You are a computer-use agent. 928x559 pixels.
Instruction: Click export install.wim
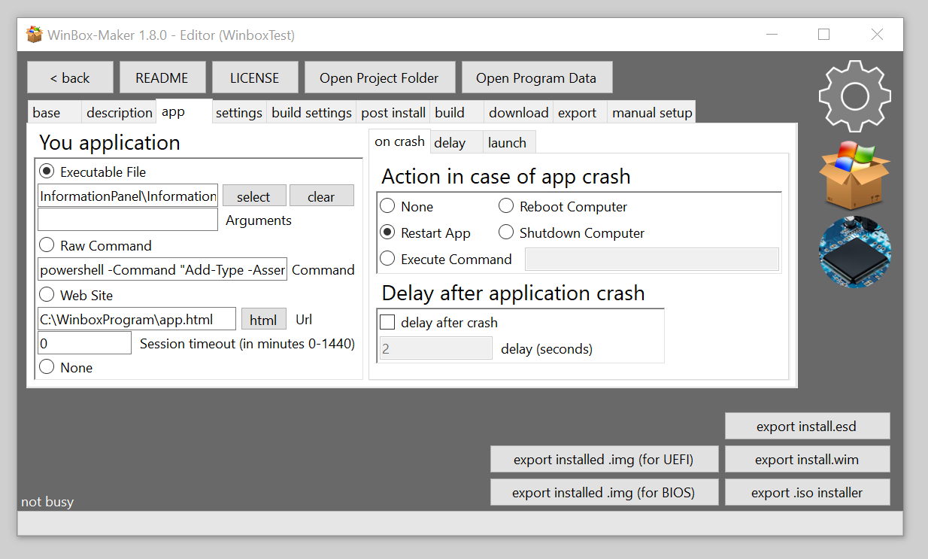tap(807, 459)
